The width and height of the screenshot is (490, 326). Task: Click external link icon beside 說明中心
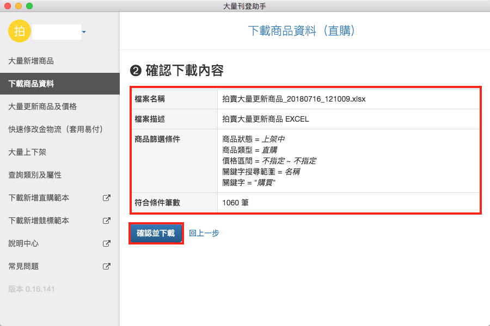pyautogui.click(x=107, y=243)
